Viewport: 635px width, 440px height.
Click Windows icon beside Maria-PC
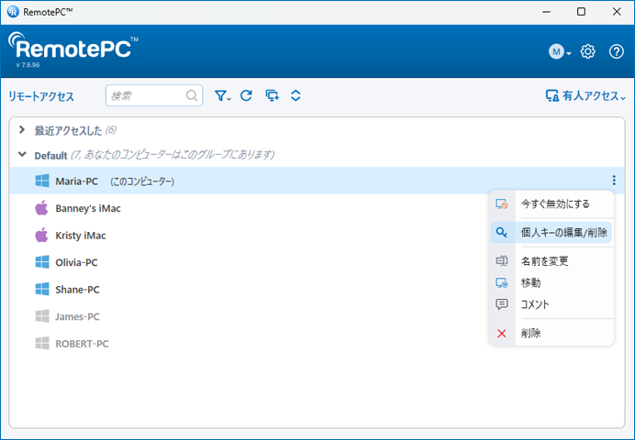point(42,181)
